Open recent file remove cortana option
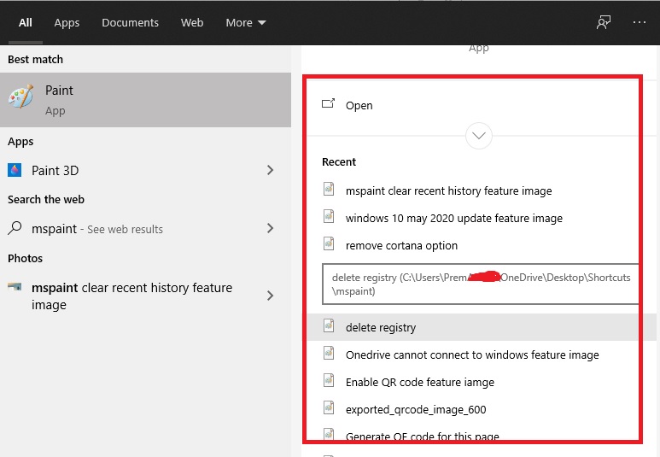This screenshot has width=660, height=457. [401, 245]
